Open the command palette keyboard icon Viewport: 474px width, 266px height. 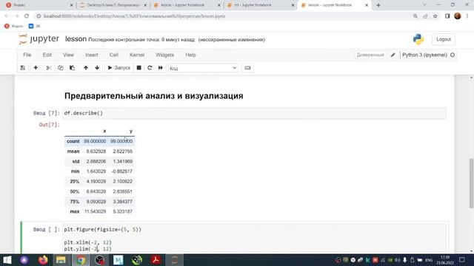coord(247,68)
